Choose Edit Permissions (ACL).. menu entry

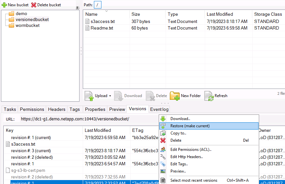[209, 150]
